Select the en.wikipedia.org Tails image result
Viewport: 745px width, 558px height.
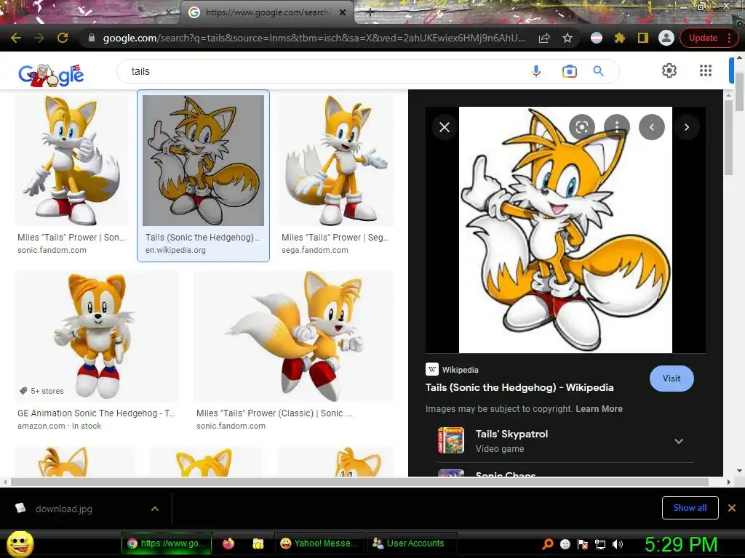click(204, 161)
